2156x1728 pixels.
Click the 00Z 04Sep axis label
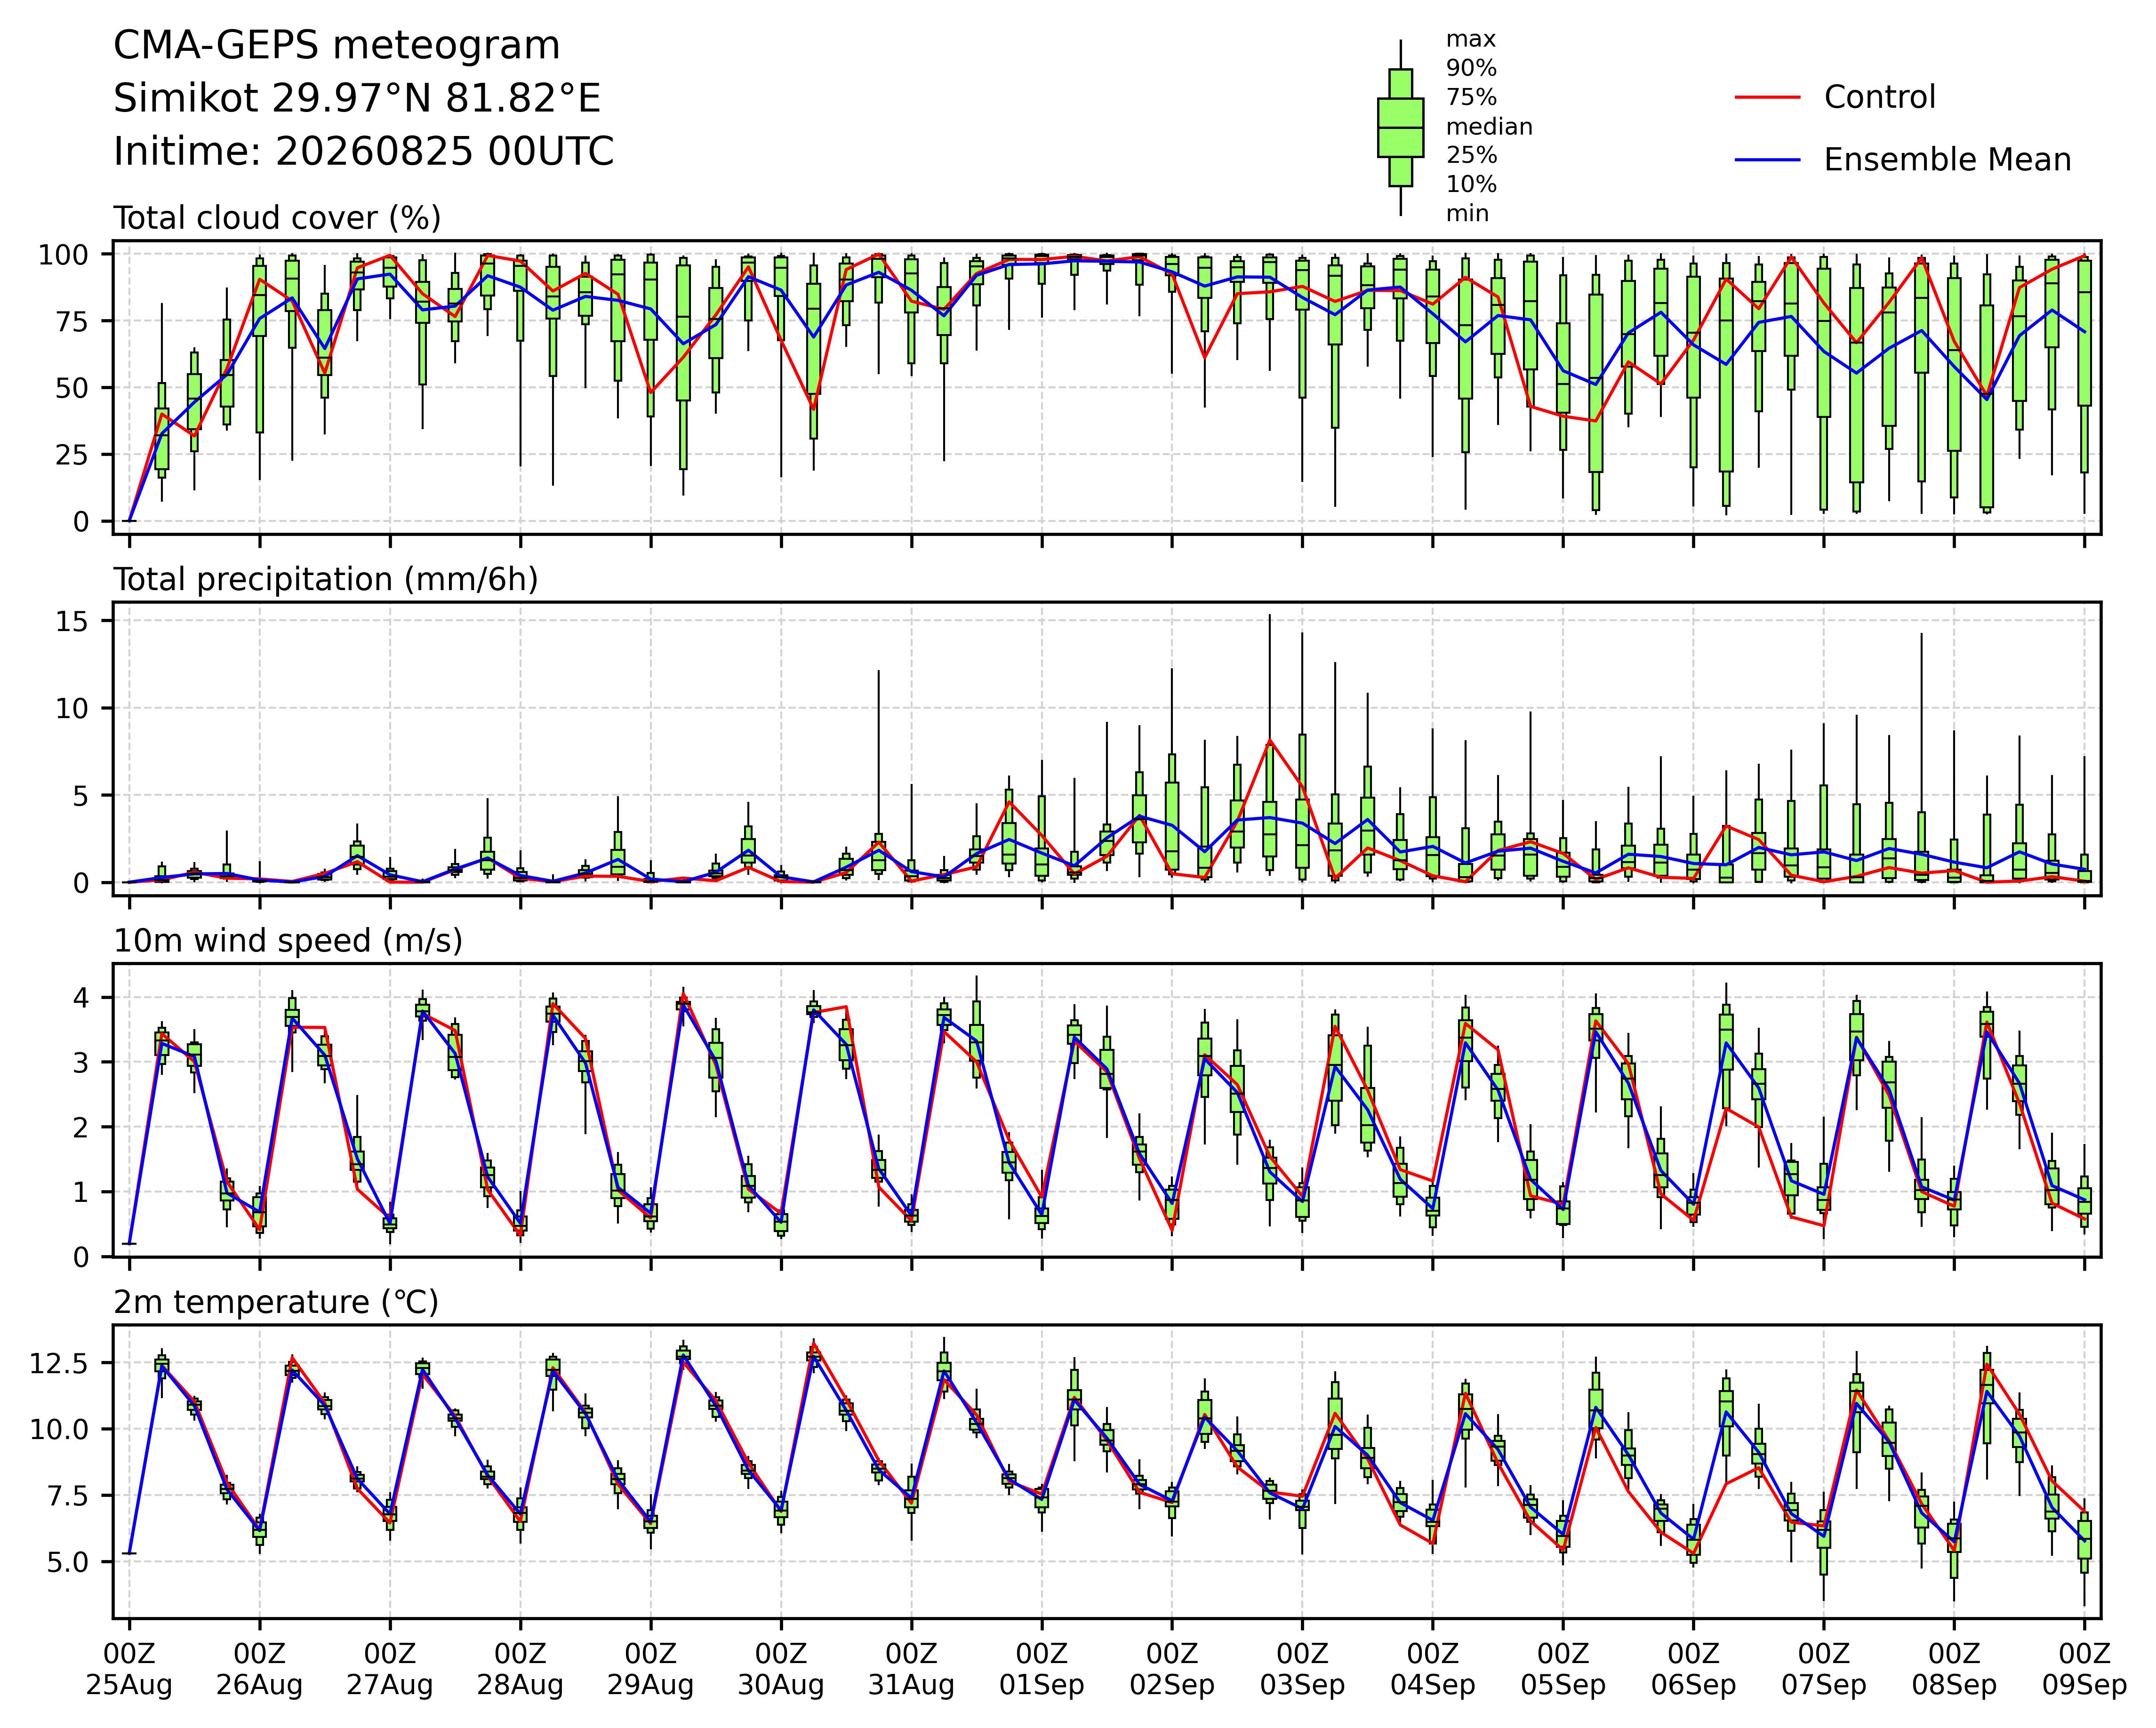coord(1432,1669)
